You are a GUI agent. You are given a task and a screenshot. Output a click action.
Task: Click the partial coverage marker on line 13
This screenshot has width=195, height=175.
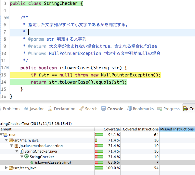(0, 75)
